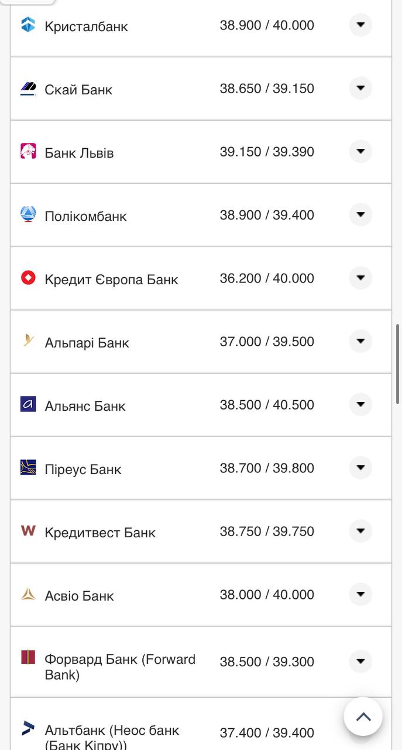Open the Альпарі Банк dropdown arrow

(x=360, y=341)
